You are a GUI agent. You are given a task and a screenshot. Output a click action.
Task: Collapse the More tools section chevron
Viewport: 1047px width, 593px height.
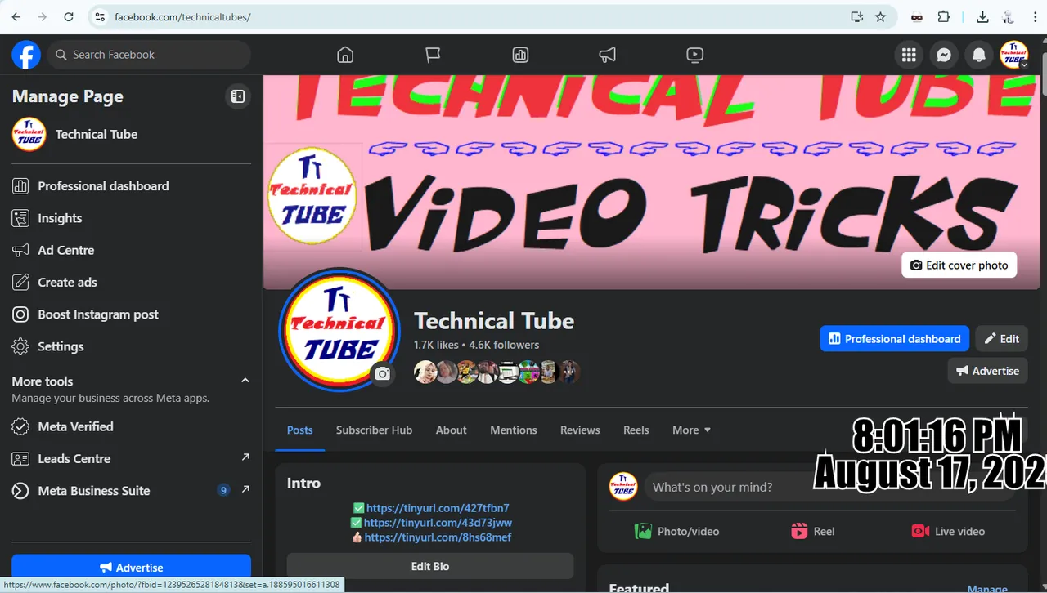(245, 381)
